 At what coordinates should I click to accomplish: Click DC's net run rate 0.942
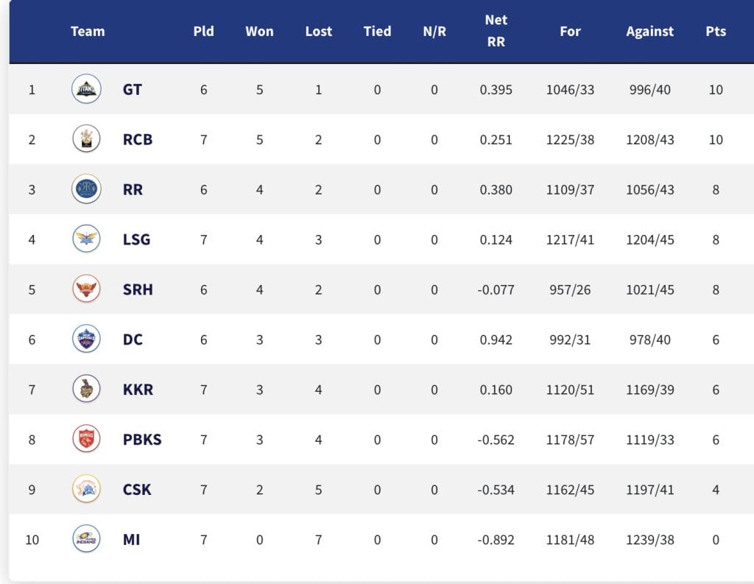pos(496,340)
